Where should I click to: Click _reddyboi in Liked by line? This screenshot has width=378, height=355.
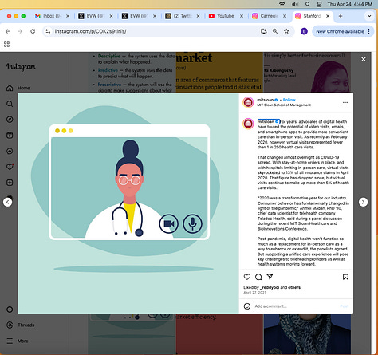tap(270, 287)
